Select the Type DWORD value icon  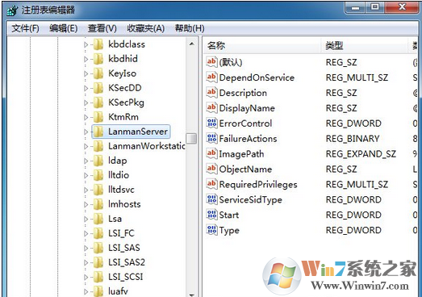211,230
